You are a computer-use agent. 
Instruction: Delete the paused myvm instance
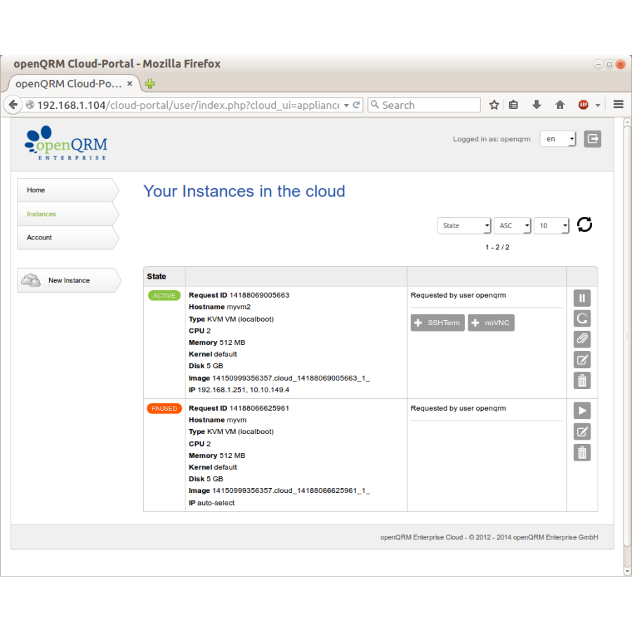[x=581, y=452]
